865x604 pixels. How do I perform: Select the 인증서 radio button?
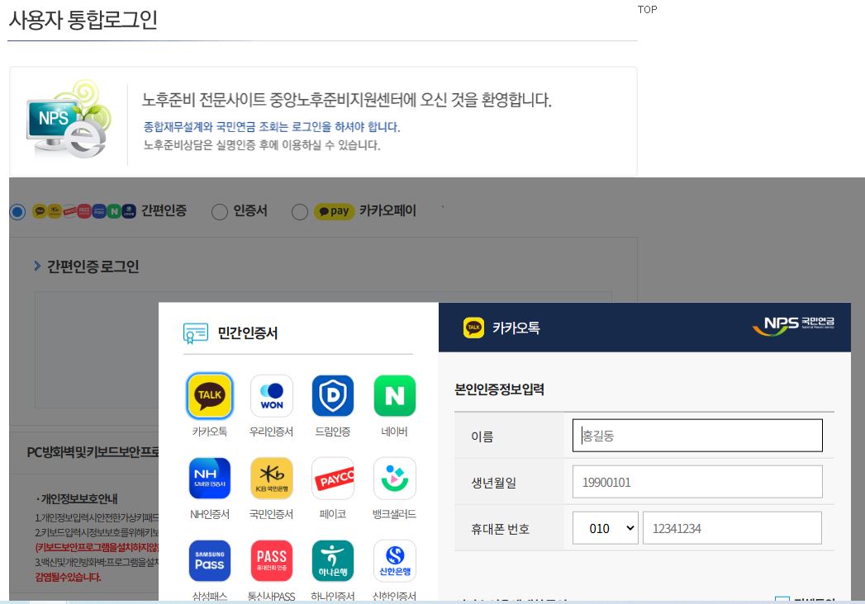220,211
